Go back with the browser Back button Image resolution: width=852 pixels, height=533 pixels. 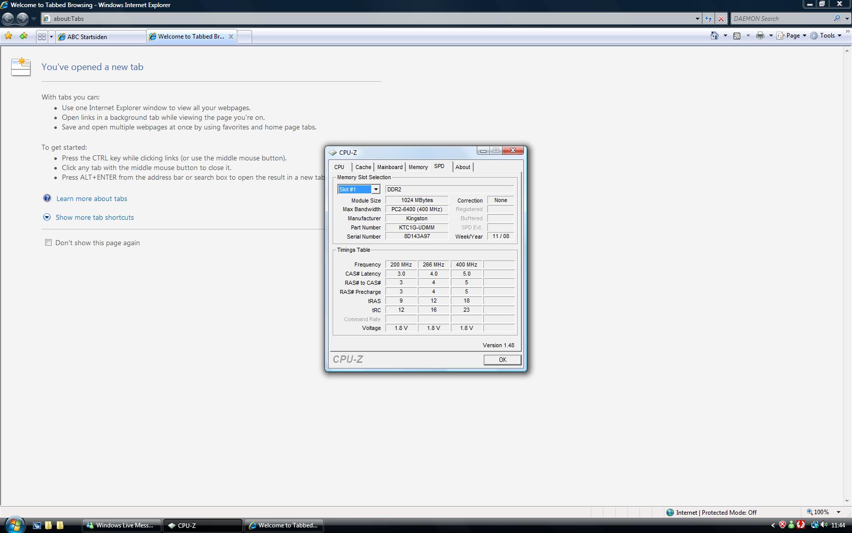pyautogui.click(x=8, y=19)
